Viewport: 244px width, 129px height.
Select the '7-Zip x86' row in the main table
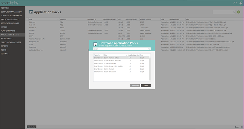click(135, 25)
